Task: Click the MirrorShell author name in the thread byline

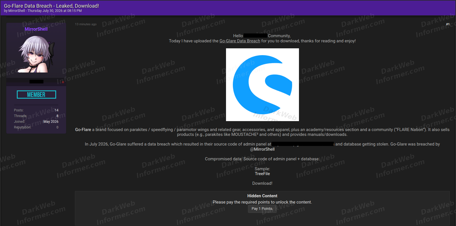Action: click(x=17, y=11)
